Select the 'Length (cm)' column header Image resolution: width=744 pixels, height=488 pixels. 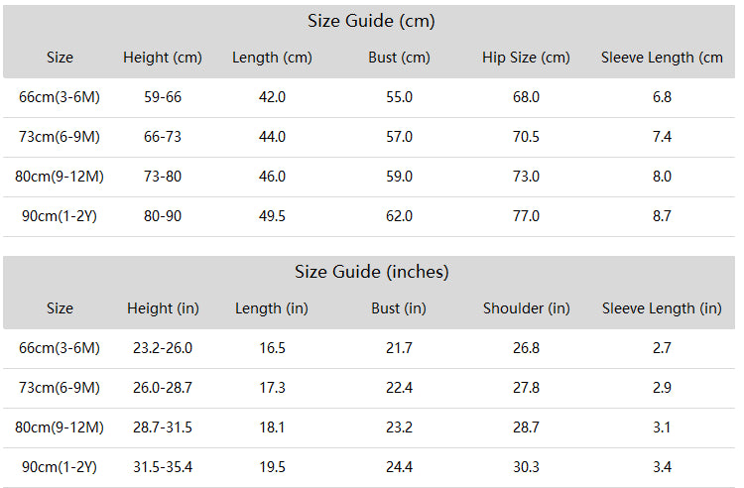tap(272, 58)
